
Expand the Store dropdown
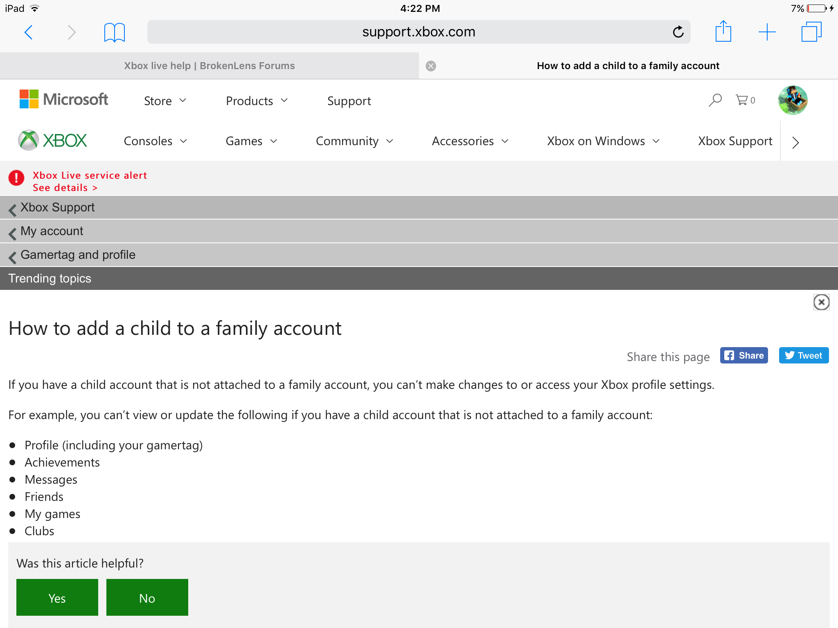(165, 101)
